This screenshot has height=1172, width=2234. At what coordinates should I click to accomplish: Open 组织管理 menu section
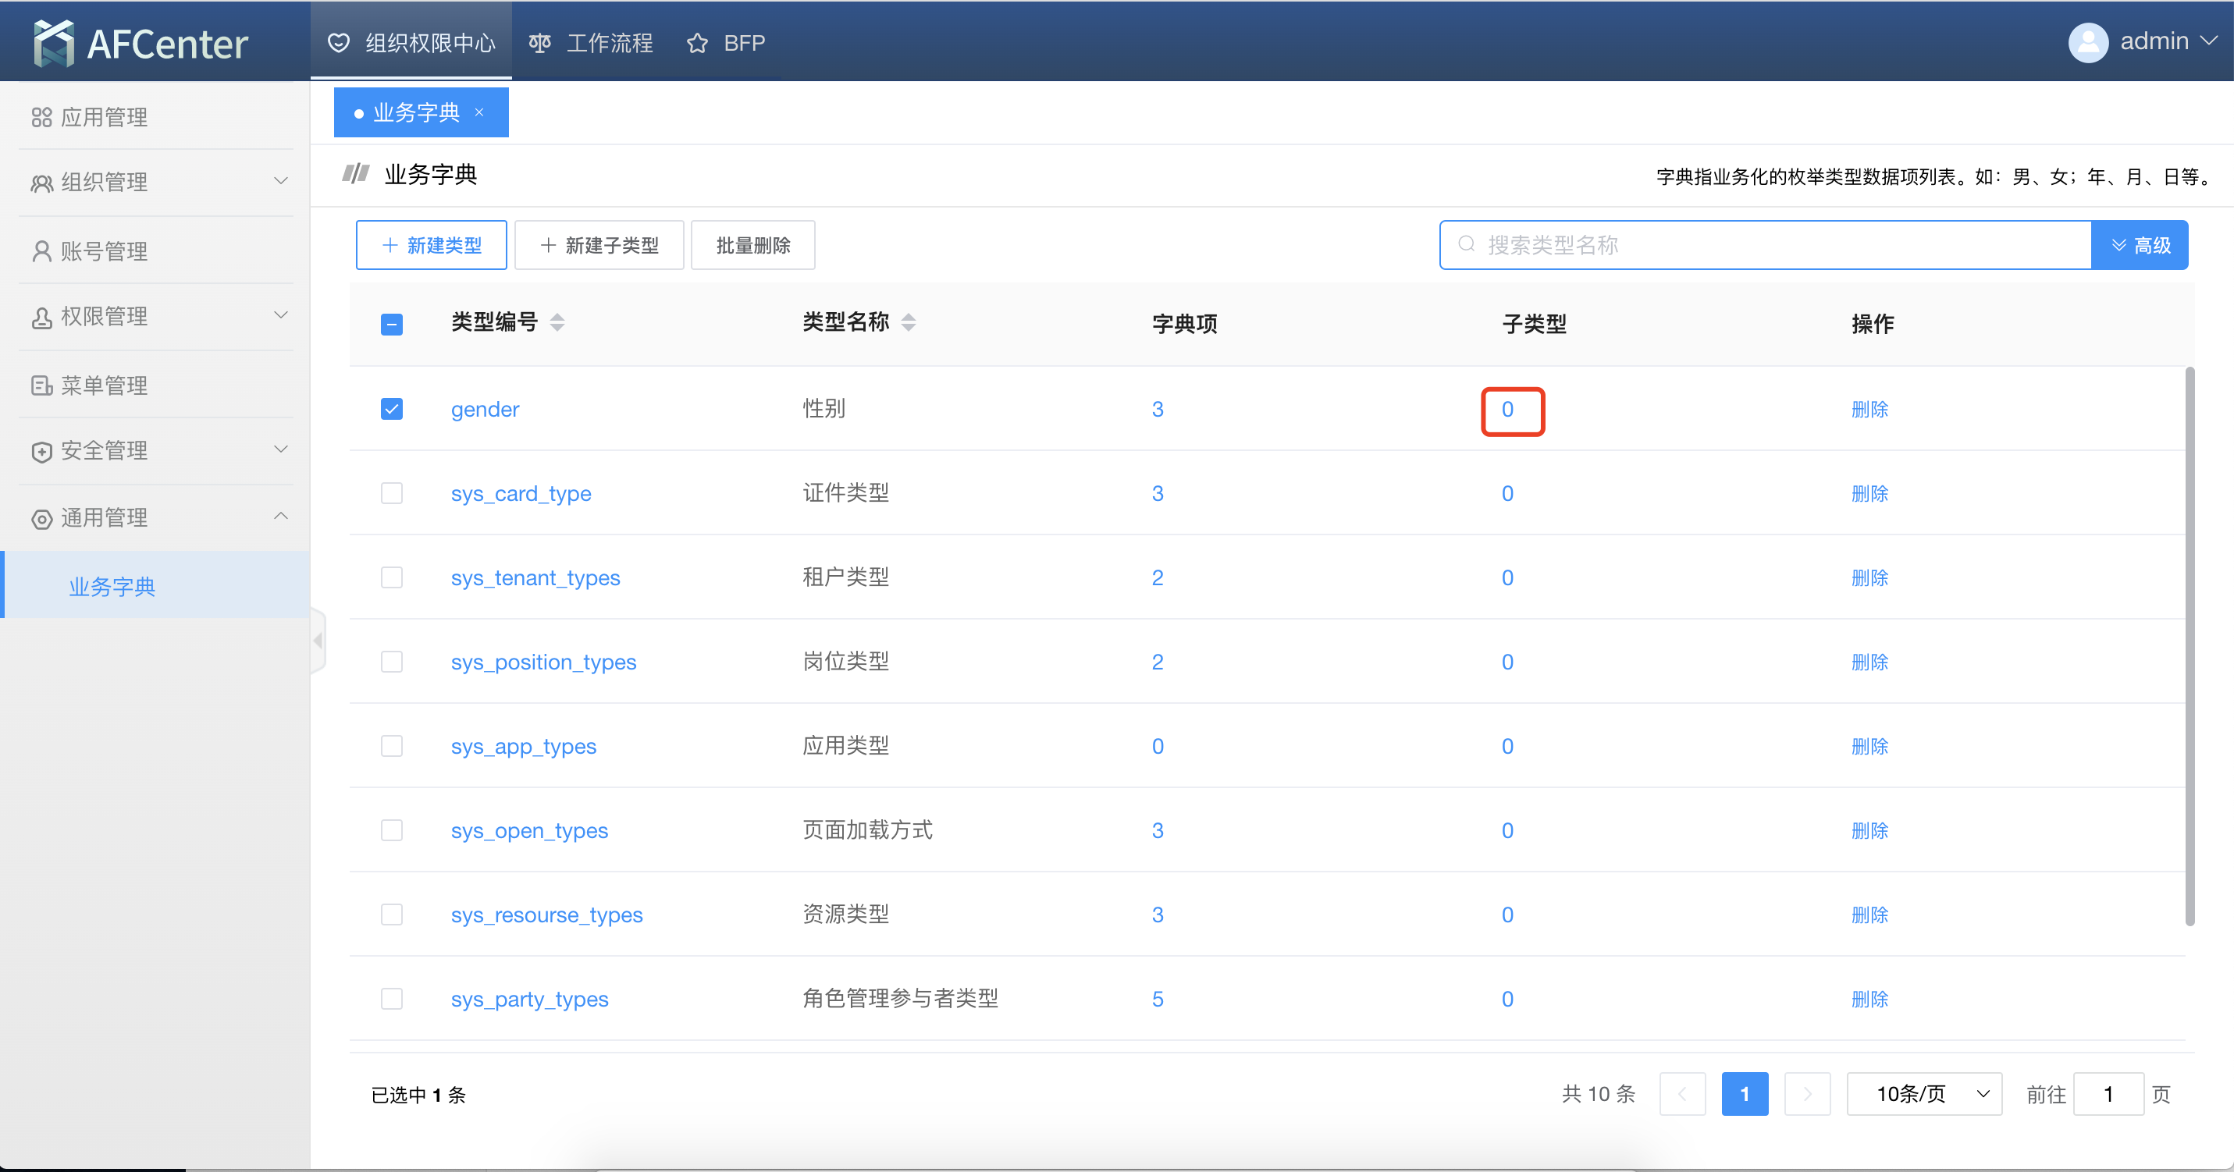pyautogui.click(x=155, y=183)
